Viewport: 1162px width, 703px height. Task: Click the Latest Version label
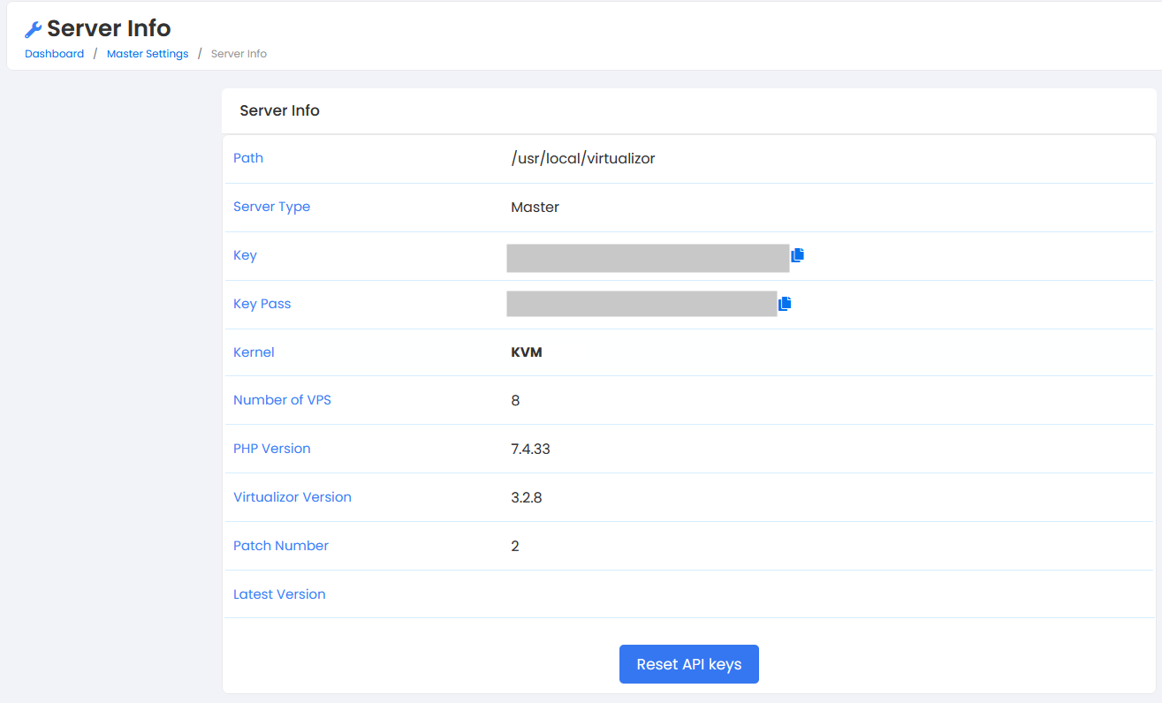point(279,594)
